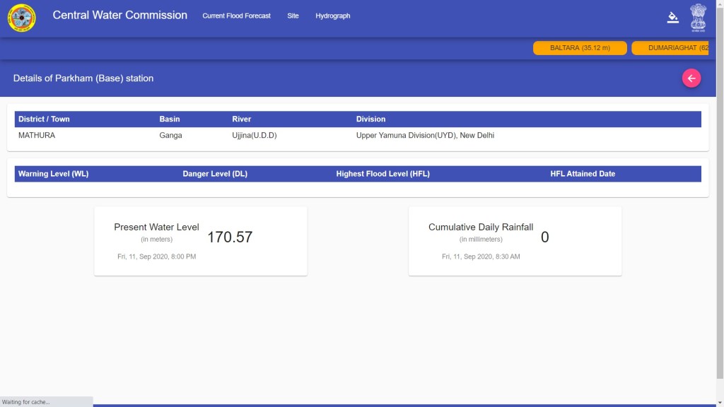
Task: Click the District / Town column header
Action: point(44,119)
